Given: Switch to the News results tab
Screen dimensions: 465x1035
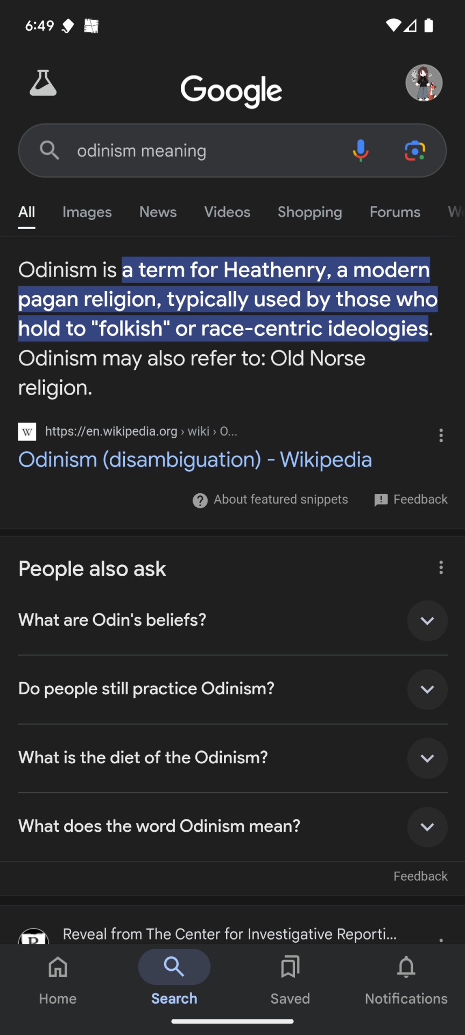Looking at the screenshot, I should (x=158, y=212).
